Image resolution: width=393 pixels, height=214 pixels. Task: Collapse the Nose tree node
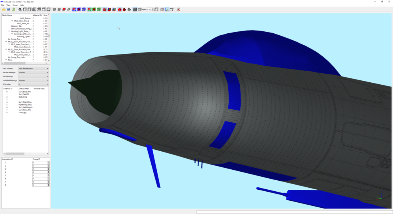pos(6,60)
